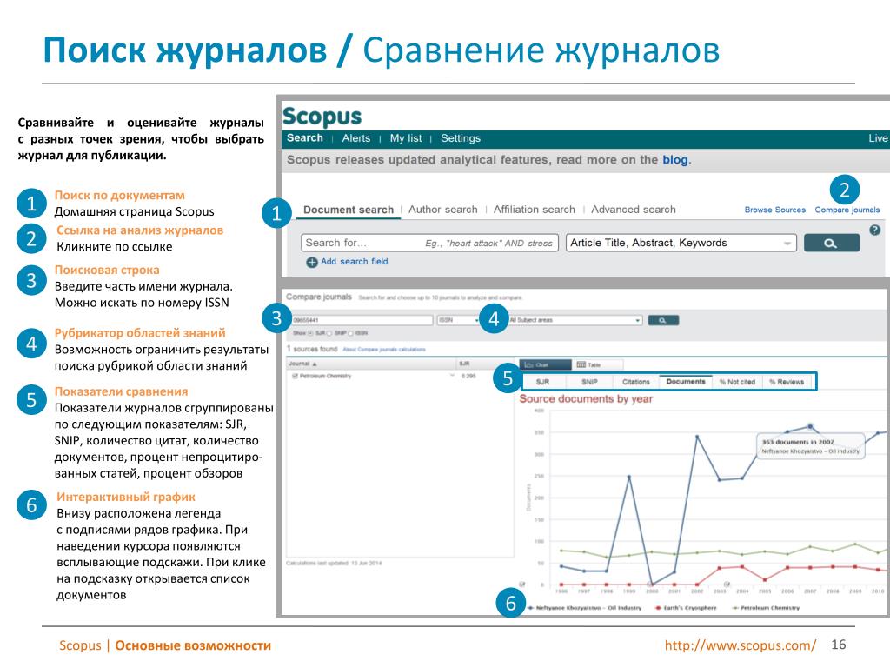Open About Compare journals calculations link

383,350
